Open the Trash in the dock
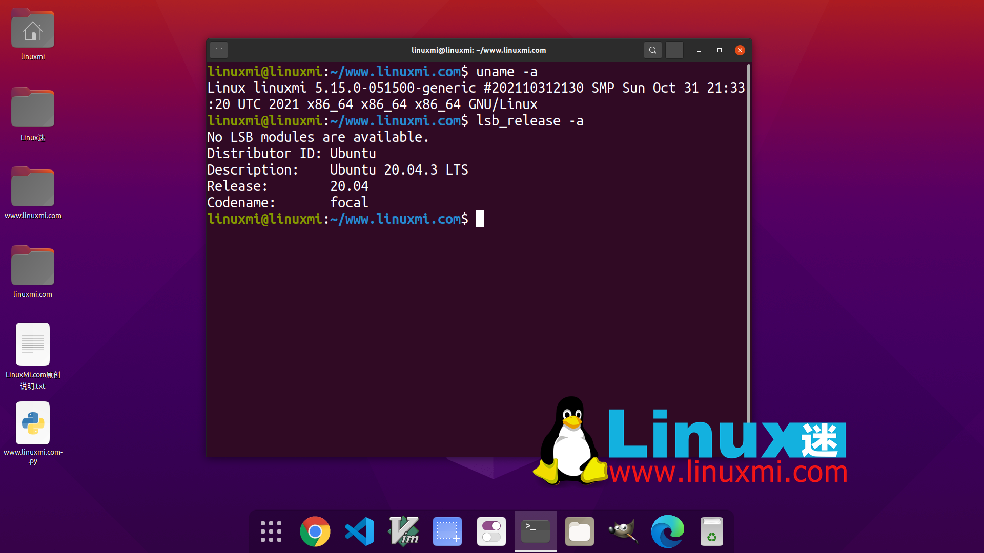The width and height of the screenshot is (984, 553). pyautogui.click(x=712, y=531)
